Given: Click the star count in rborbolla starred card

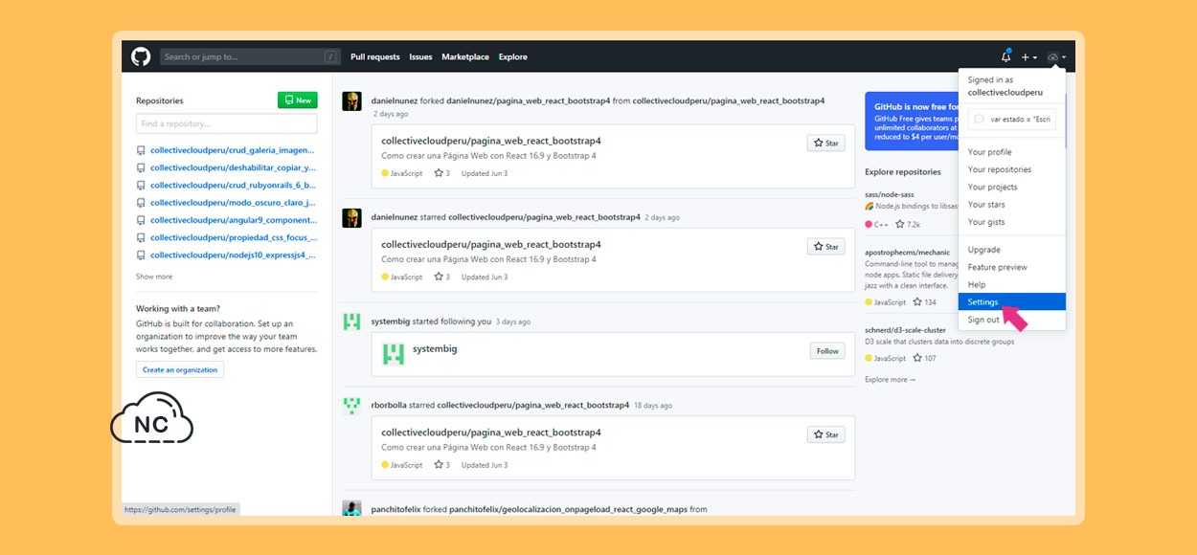Looking at the screenshot, I should coord(442,465).
